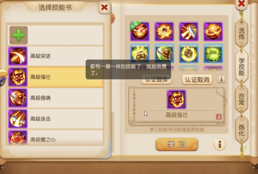Click the green dragon skill icon
258x174 pixels.
click(213, 54)
